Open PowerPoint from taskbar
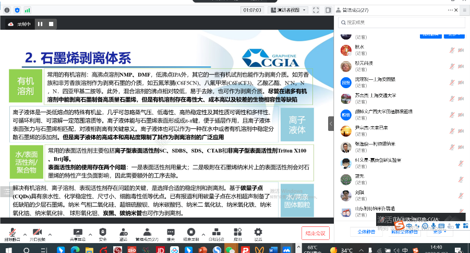470x253 pixels. (203, 250)
